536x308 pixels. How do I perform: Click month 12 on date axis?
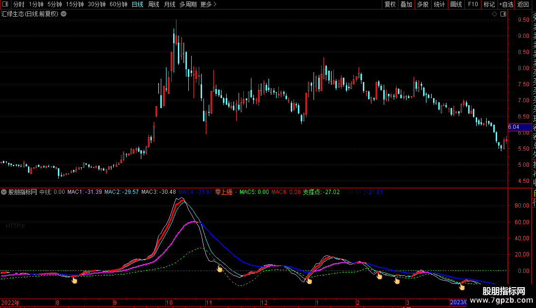[x=264, y=302]
